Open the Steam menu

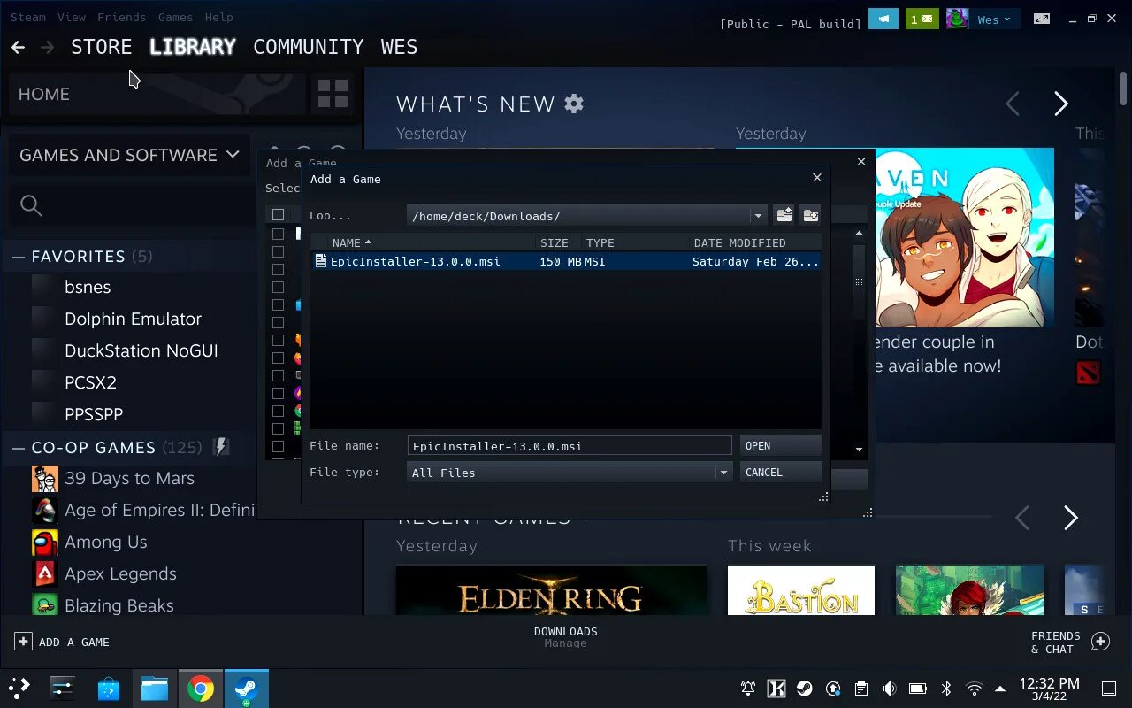pos(28,17)
